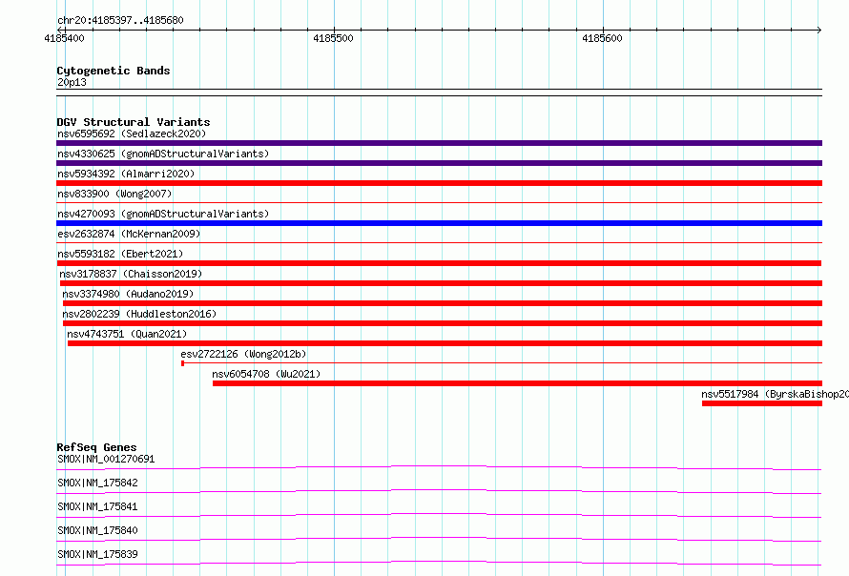Click the 4185600 ruler coordinate

point(602,38)
